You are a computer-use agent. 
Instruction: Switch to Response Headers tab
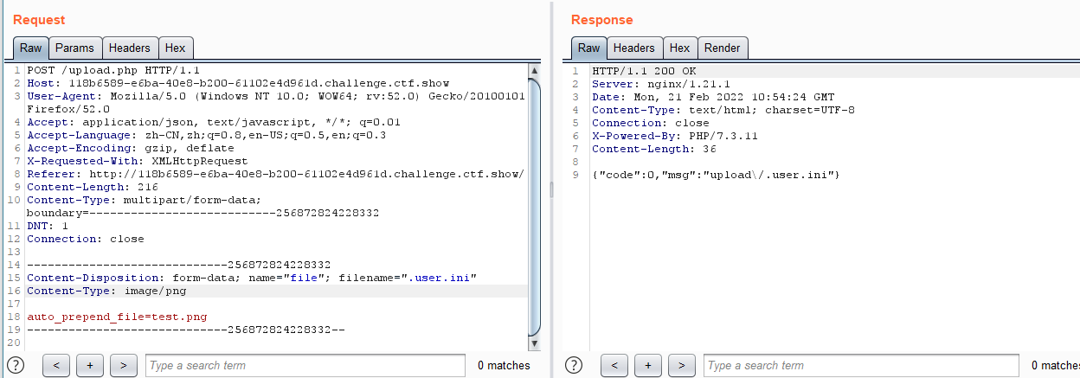(x=634, y=48)
